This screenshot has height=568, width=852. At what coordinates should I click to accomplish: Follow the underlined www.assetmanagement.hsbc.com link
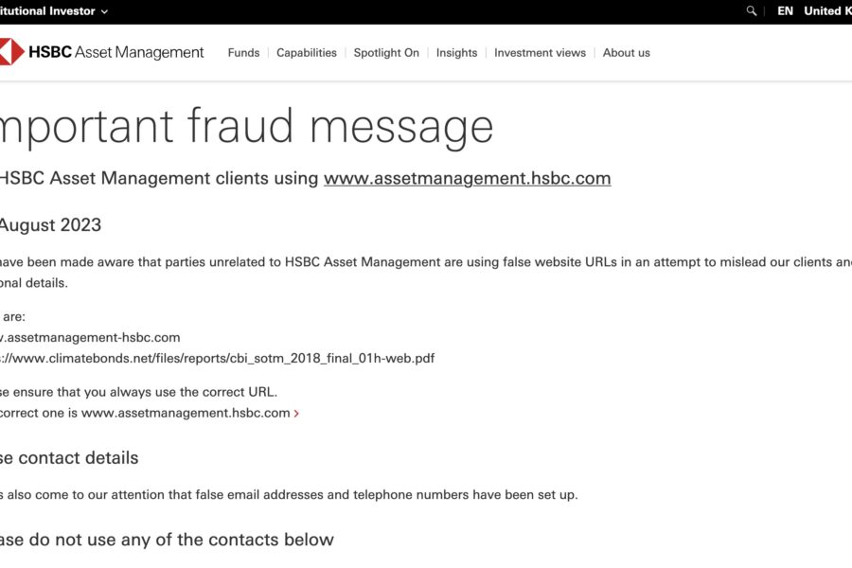point(468,178)
